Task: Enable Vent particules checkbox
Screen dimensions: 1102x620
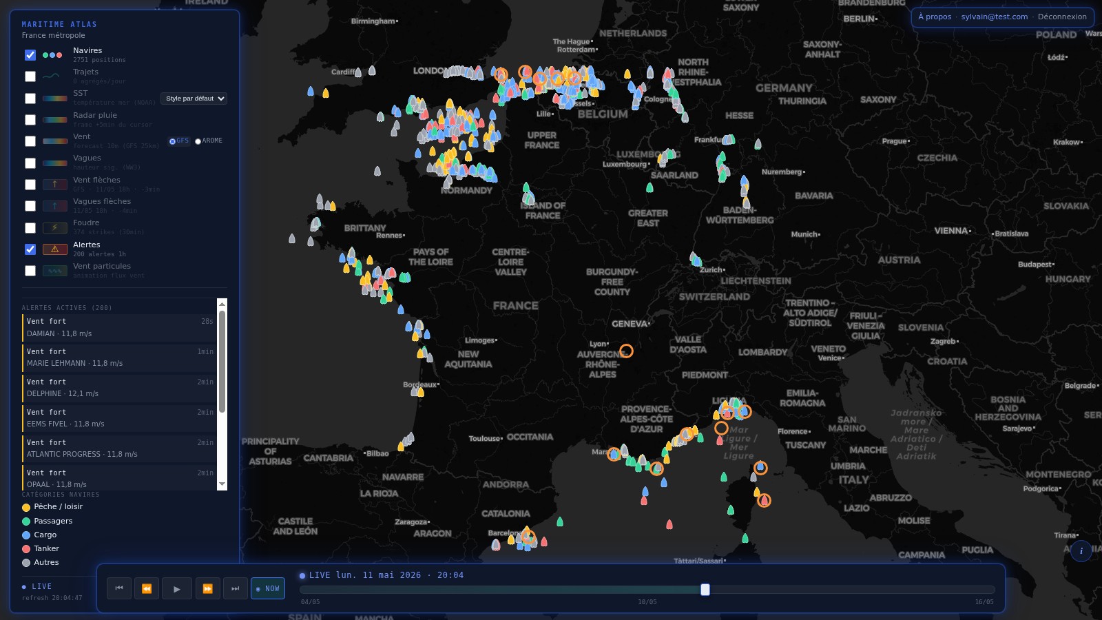Action: pyautogui.click(x=30, y=271)
